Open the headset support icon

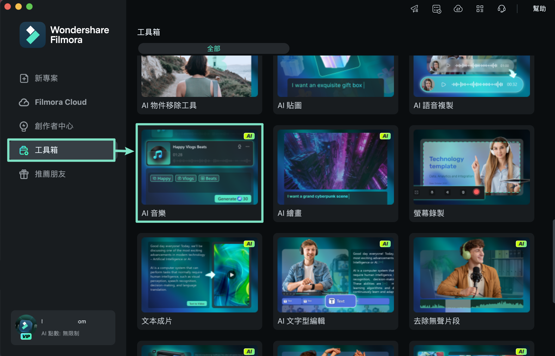[x=501, y=9]
